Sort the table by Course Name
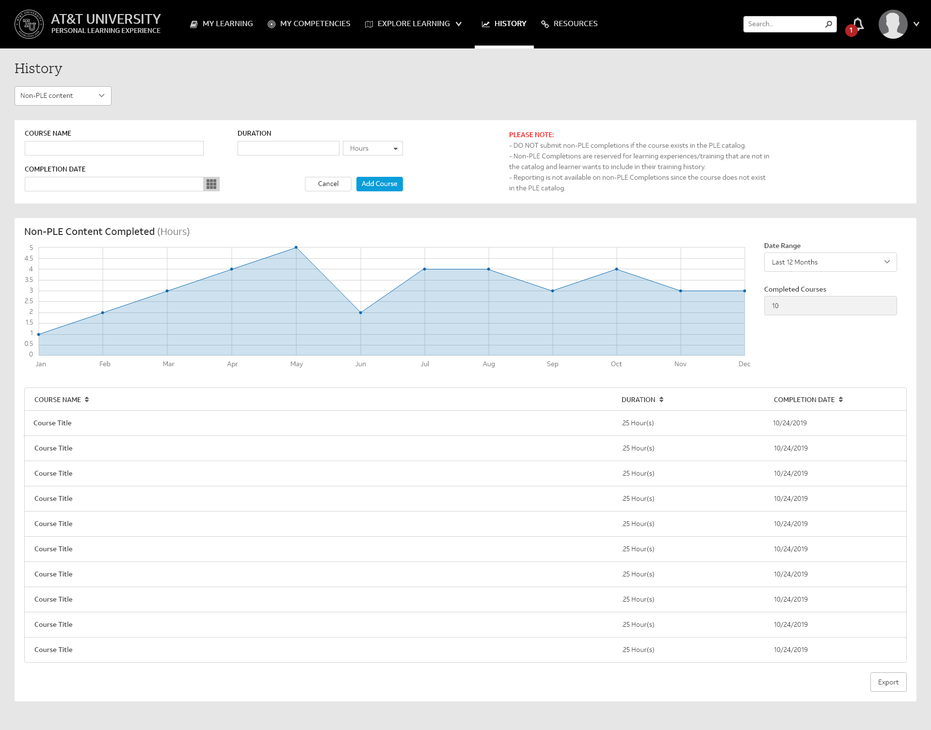Image resolution: width=931 pixels, height=730 pixels. (87, 400)
